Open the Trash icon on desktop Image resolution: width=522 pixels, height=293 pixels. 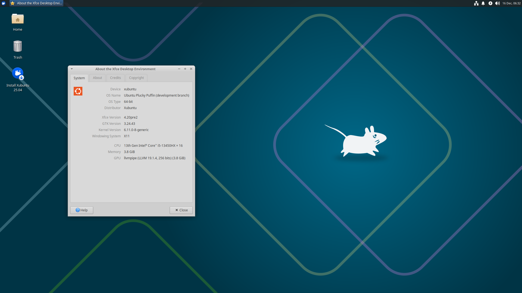17,47
